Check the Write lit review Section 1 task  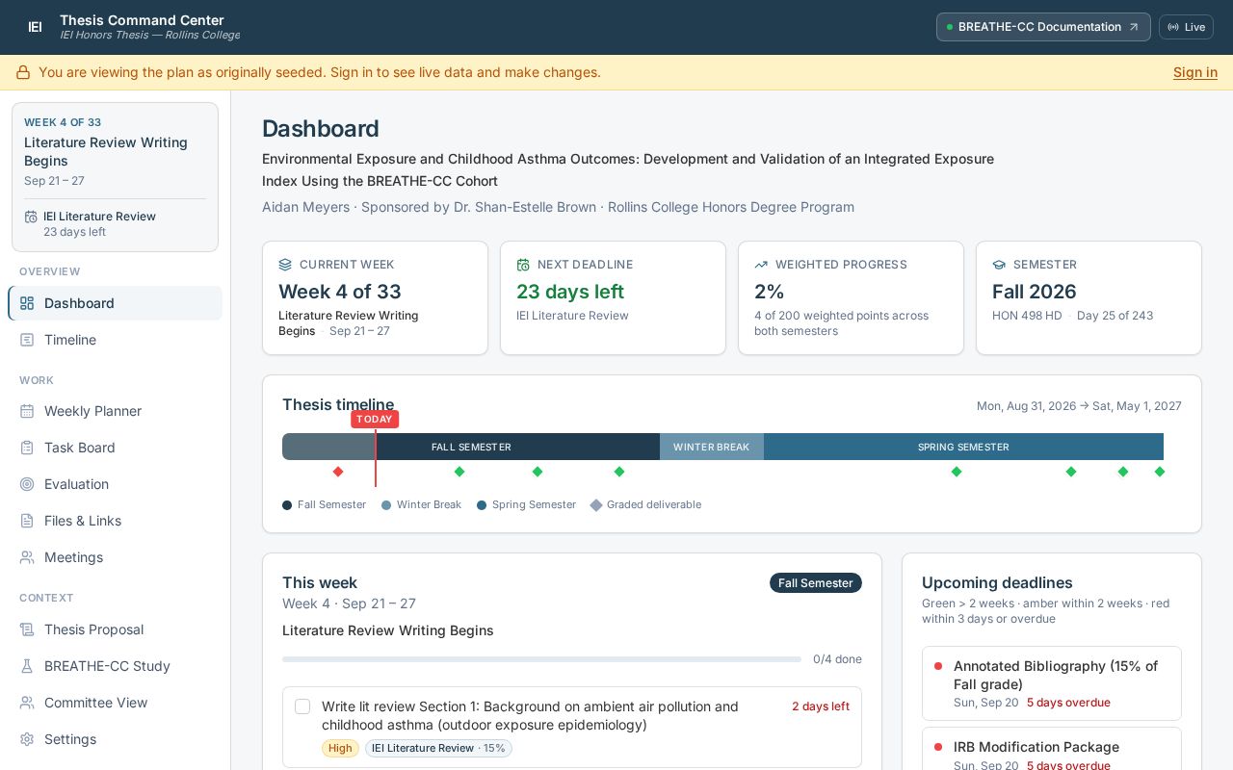(302, 706)
